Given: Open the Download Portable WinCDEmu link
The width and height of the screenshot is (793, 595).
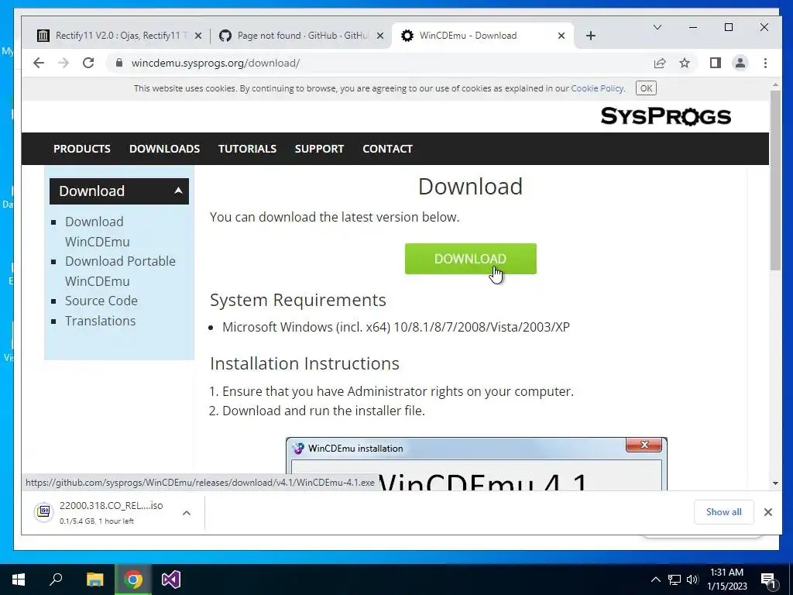Looking at the screenshot, I should tap(120, 270).
